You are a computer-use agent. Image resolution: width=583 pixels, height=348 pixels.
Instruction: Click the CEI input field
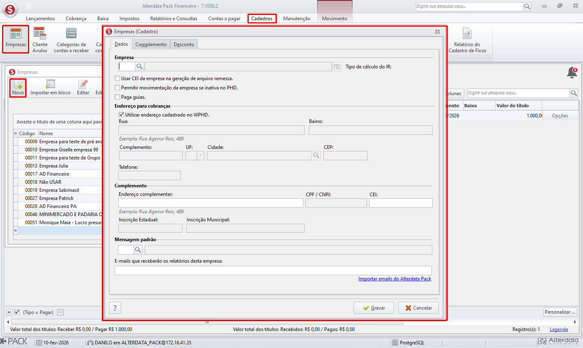[401, 203]
